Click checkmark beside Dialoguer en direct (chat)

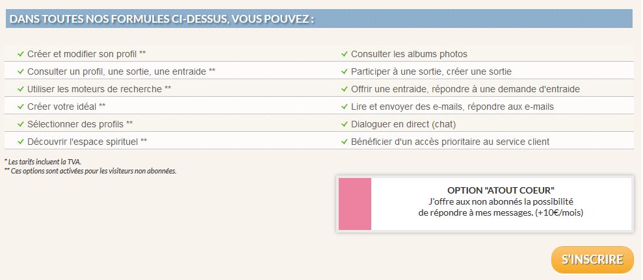(x=345, y=124)
